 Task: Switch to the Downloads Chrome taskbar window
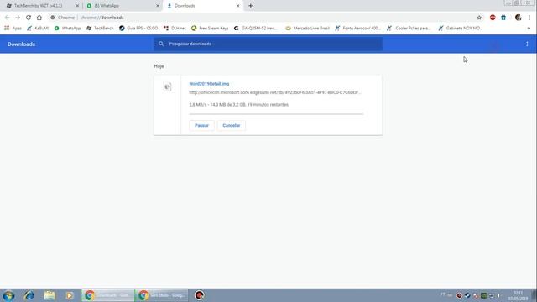point(108,295)
